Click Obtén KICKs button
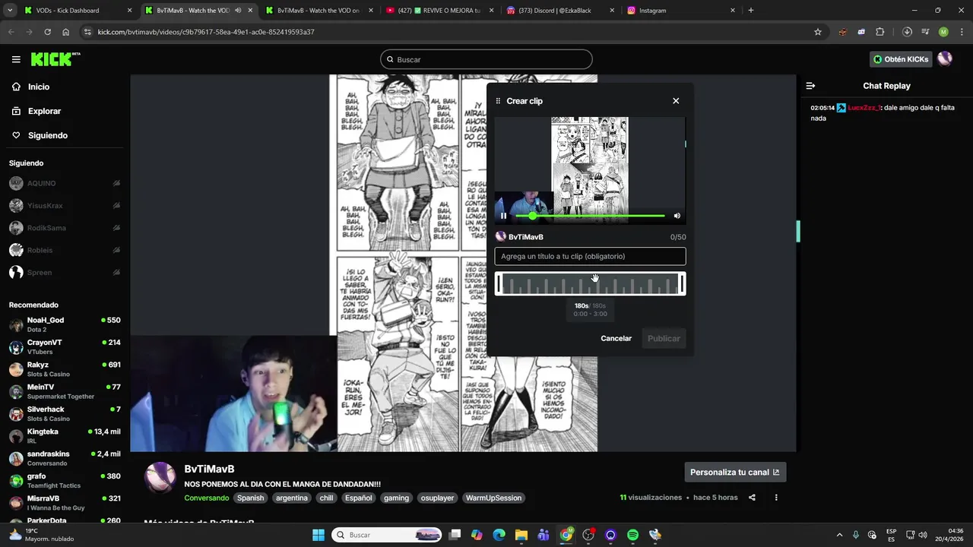Viewport: 973px width, 547px height. coord(901,59)
